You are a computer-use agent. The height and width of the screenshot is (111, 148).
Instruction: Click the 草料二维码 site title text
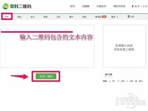point(20,6)
